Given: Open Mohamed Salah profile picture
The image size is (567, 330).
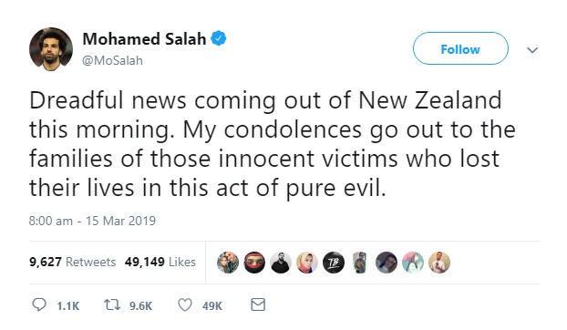Looking at the screenshot, I should click(x=51, y=49).
